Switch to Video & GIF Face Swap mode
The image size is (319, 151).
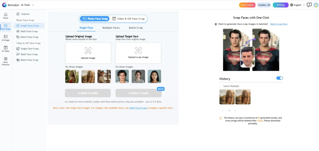click(x=129, y=19)
